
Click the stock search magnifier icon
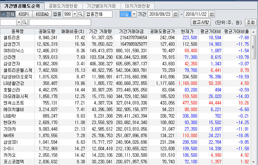(x=24, y=22)
